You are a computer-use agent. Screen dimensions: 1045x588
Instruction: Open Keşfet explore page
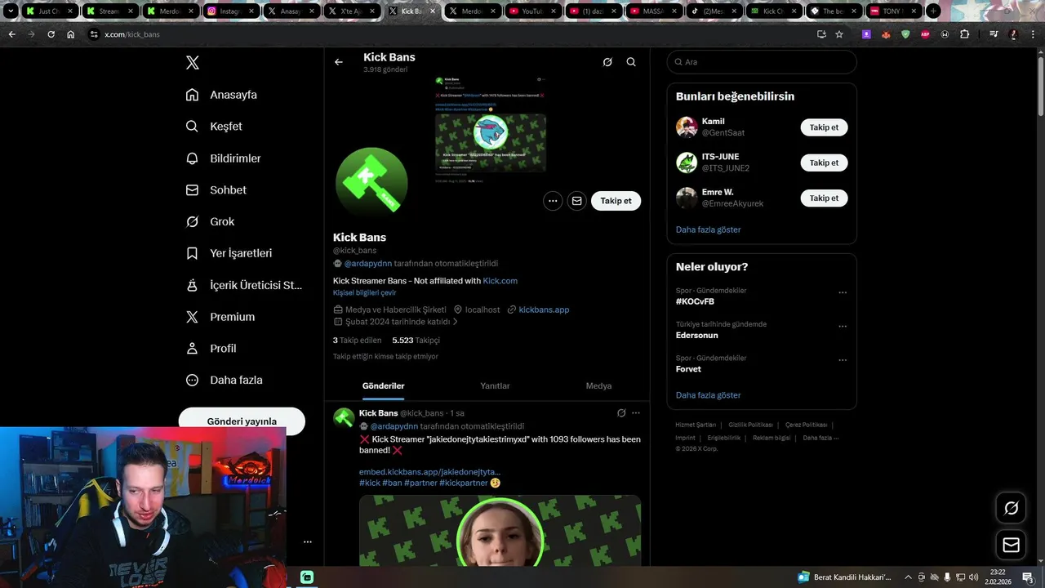214,127
